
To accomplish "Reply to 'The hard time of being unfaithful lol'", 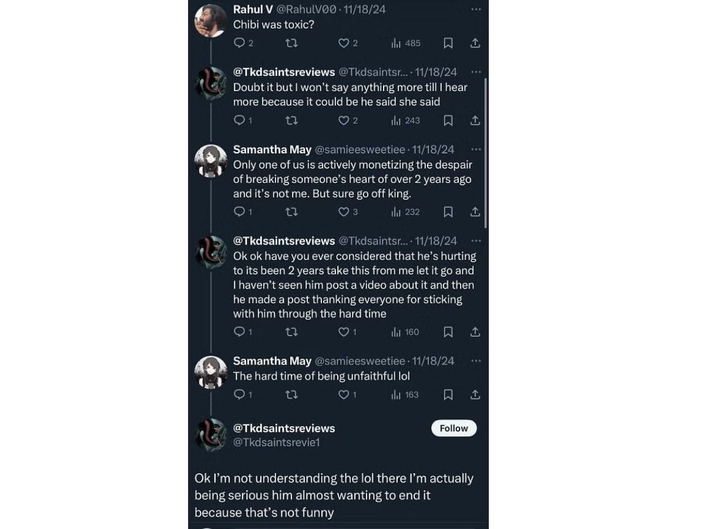I will pos(240,394).
